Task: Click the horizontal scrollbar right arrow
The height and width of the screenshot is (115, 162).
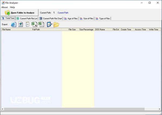Action: pyautogui.click(x=159, y=109)
